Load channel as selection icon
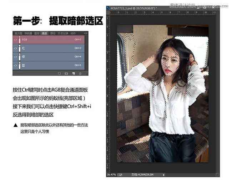The width and height of the screenshot is (232, 183). click(x=59, y=73)
